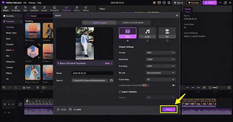Viewport: 233px width, 122px height.
Task: Zoom out the timeline with minus icon
Action: (x=210, y=88)
